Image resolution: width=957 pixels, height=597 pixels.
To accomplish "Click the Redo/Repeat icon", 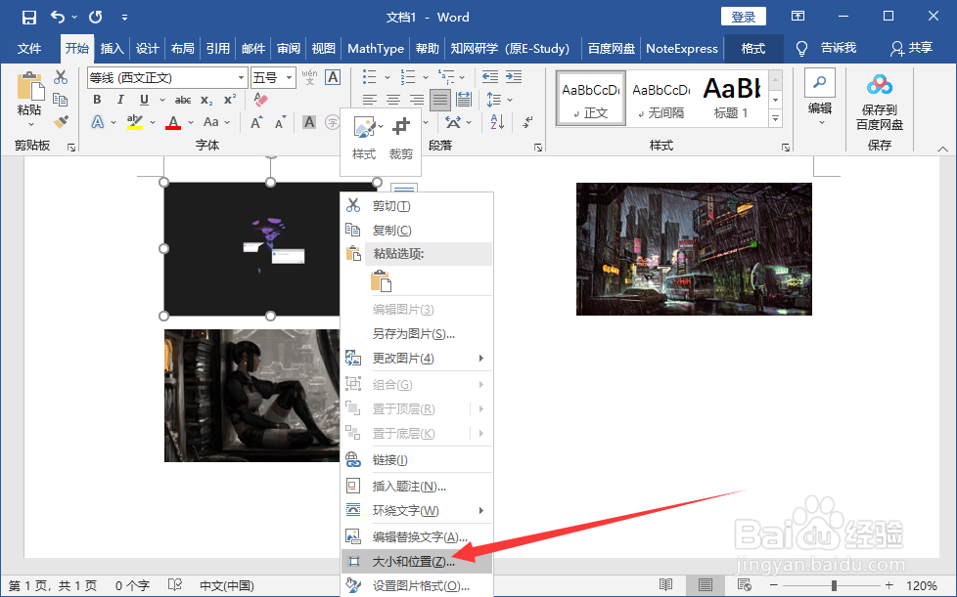I will 96,17.
